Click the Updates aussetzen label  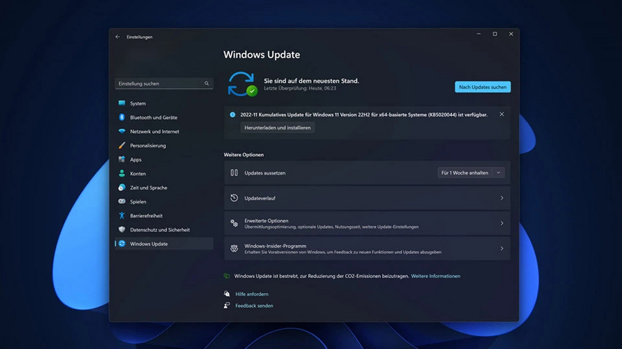[265, 173]
